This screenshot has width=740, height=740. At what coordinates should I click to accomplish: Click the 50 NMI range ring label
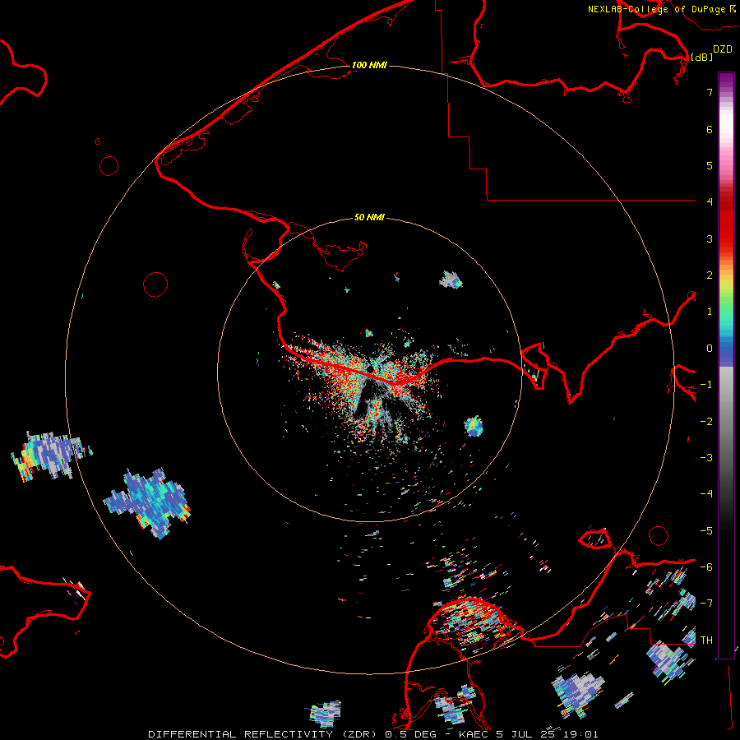(x=369, y=218)
